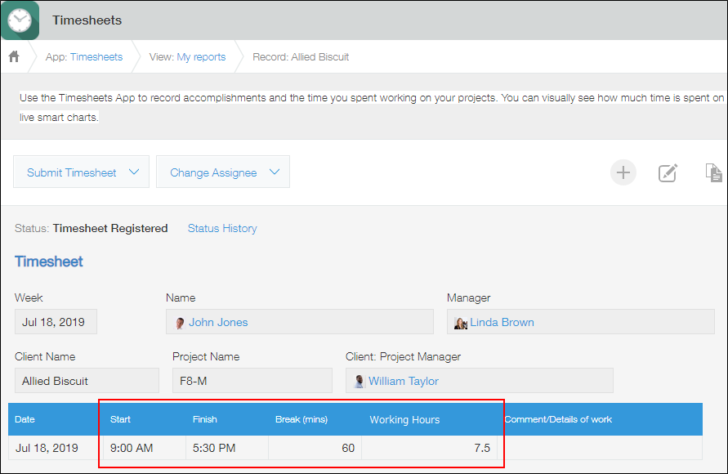Click the Working Hours column header
This screenshot has width=728, height=474.
[x=404, y=419]
